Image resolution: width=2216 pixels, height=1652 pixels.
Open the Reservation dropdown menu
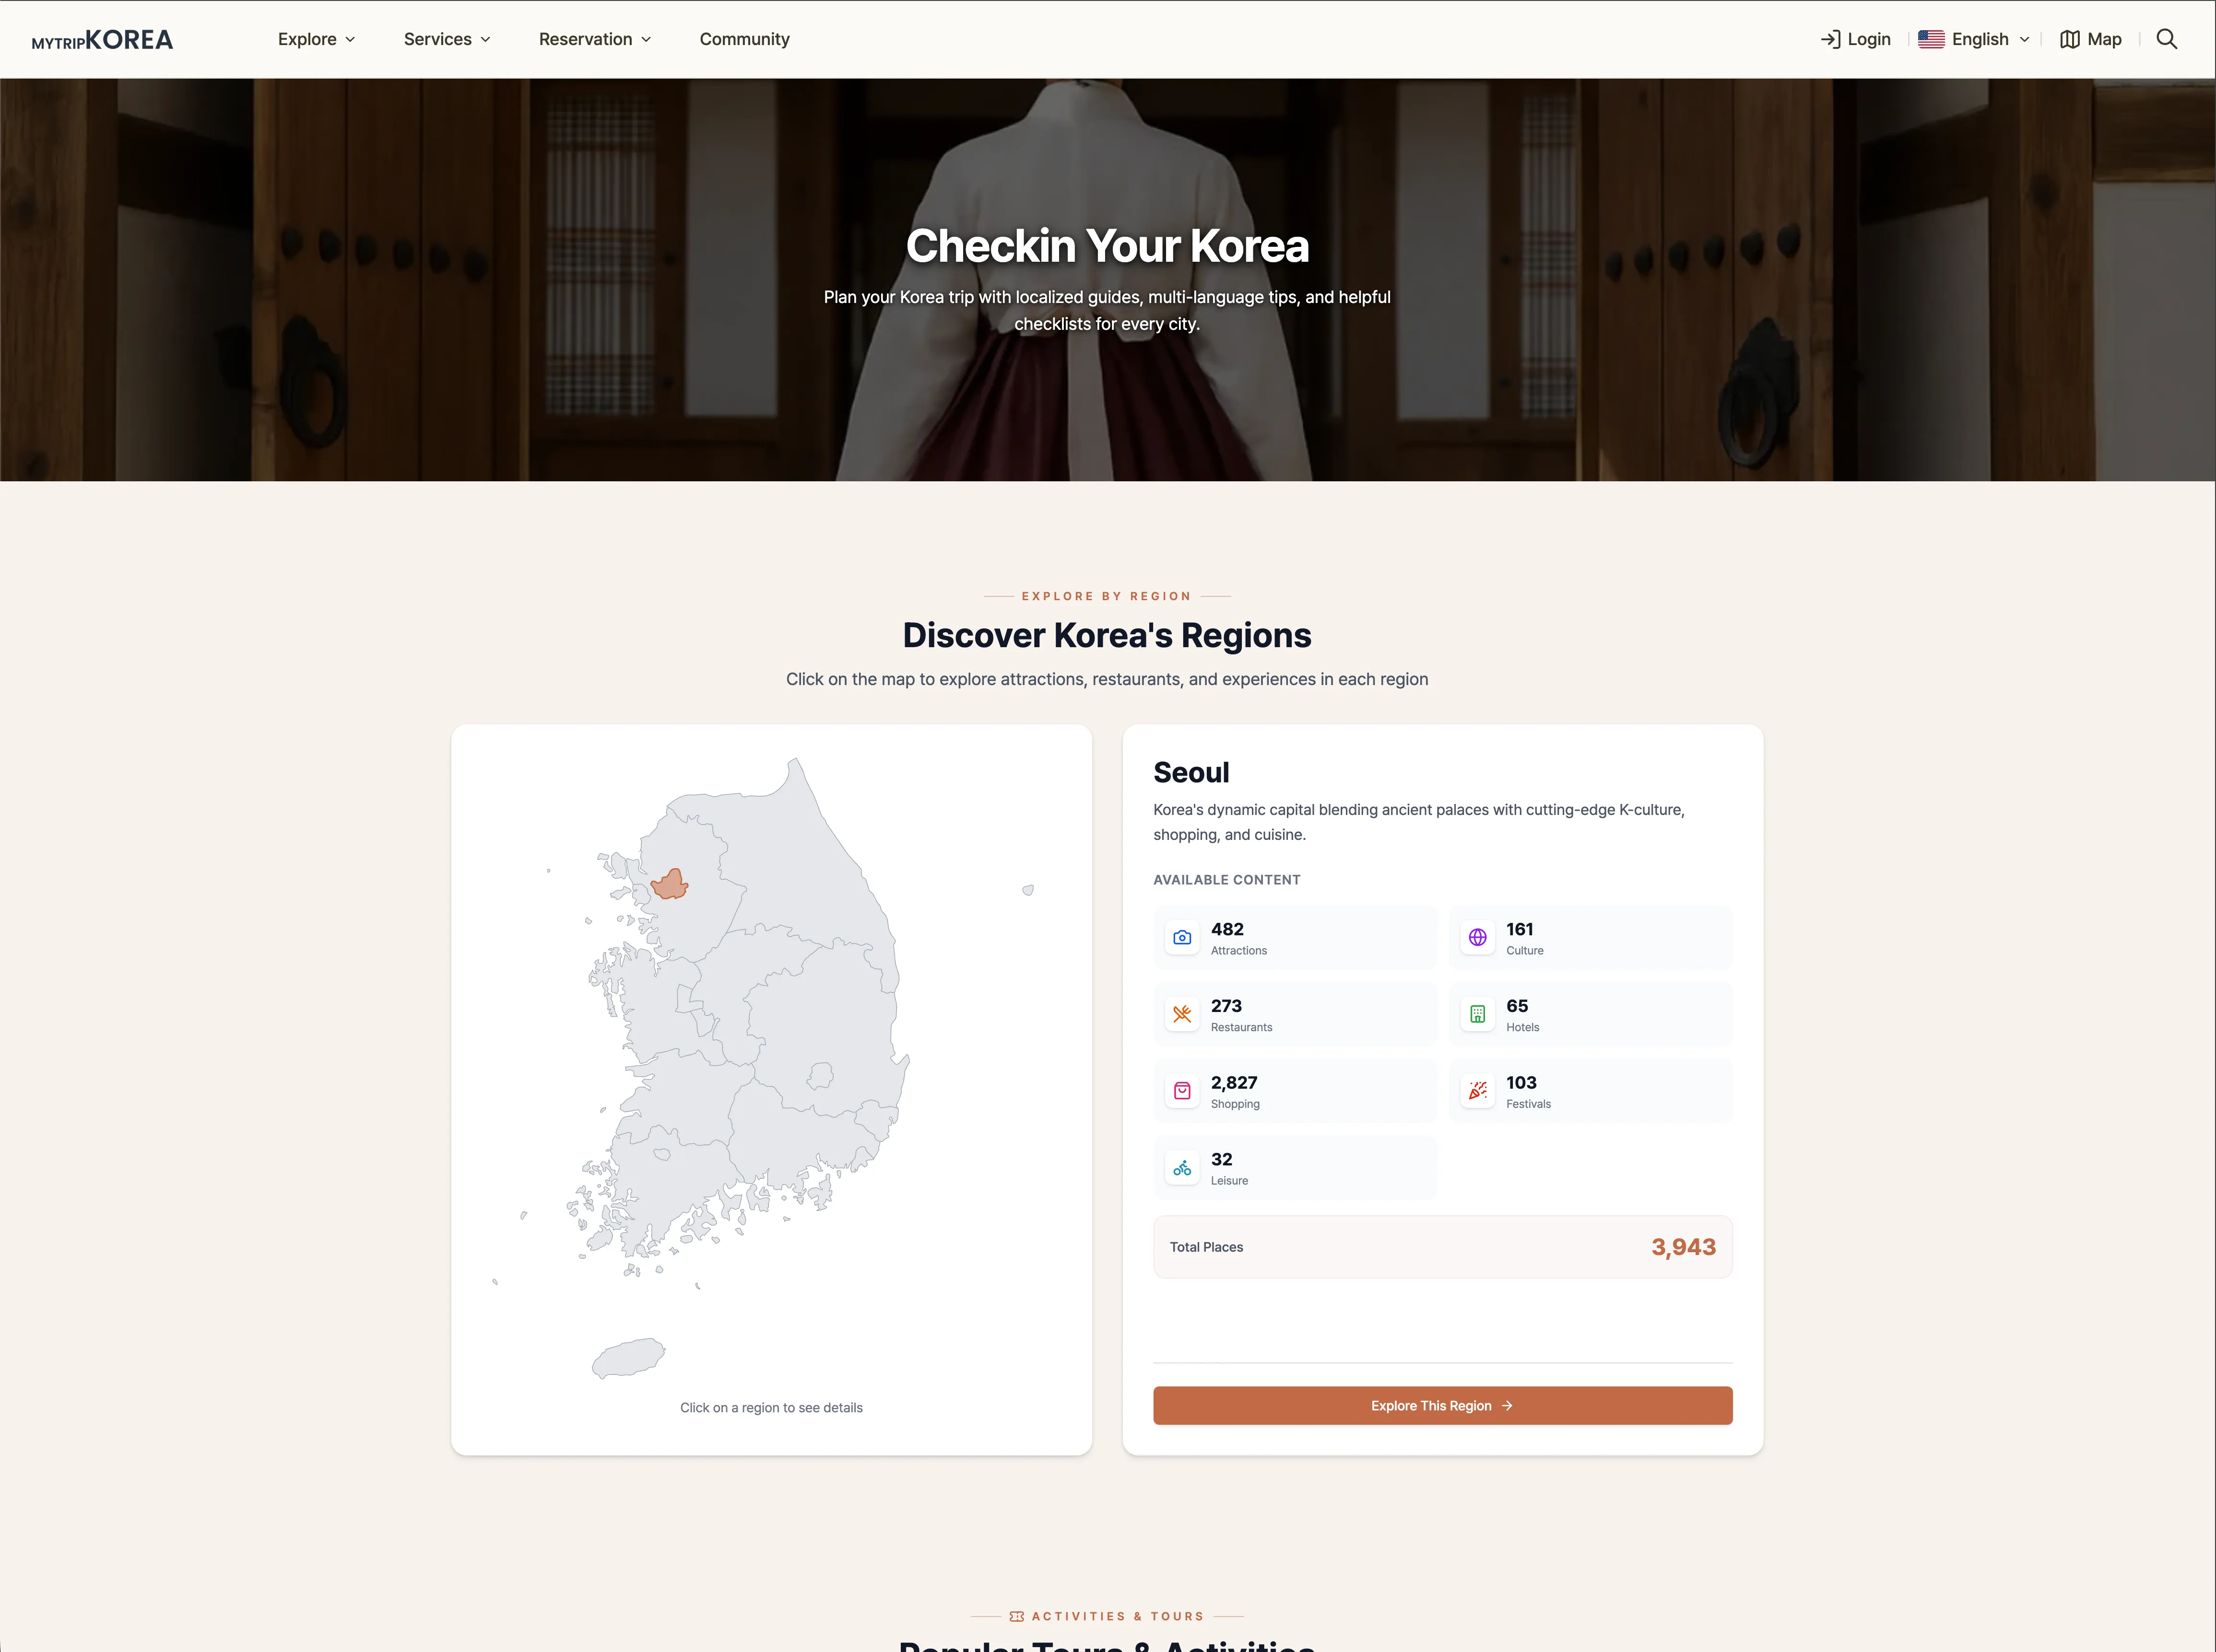[x=594, y=39]
